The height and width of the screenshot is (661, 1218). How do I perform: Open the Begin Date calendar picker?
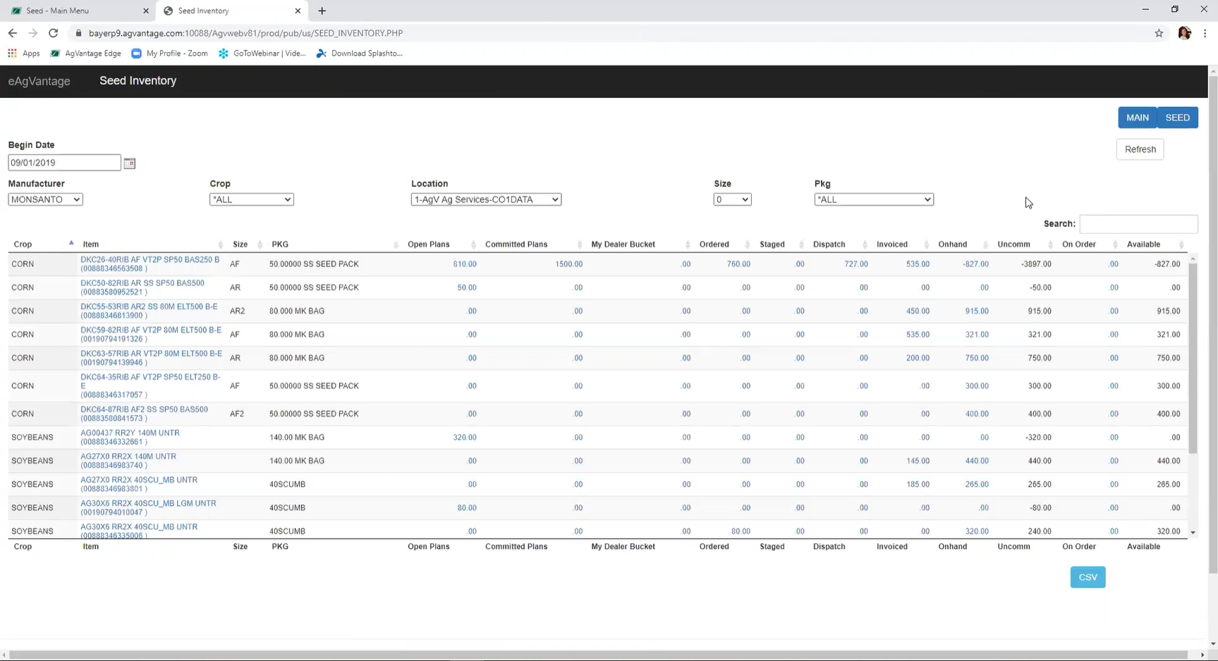[x=129, y=163]
